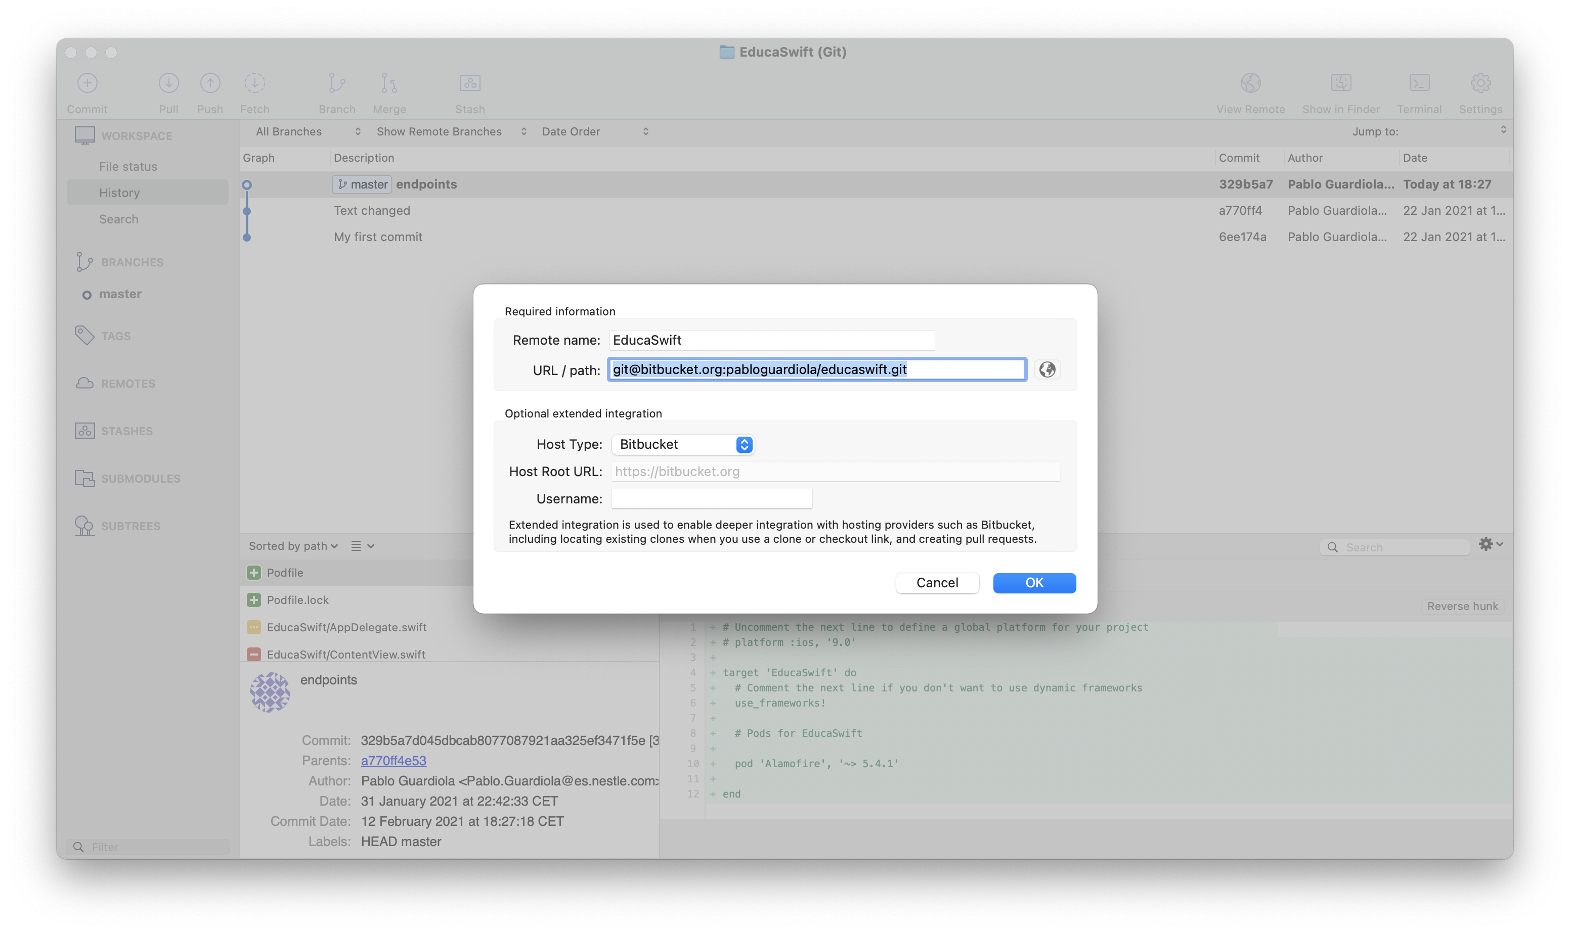Click the OK button in dialog

[x=1034, y=583]
